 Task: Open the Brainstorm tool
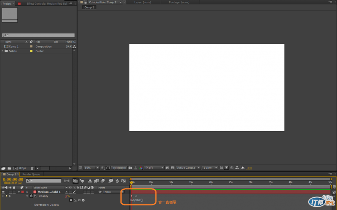(111, 181)
